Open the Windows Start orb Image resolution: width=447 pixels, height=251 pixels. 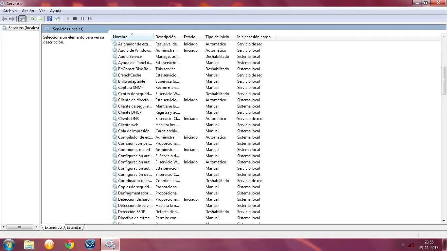(x=9, y=244)
